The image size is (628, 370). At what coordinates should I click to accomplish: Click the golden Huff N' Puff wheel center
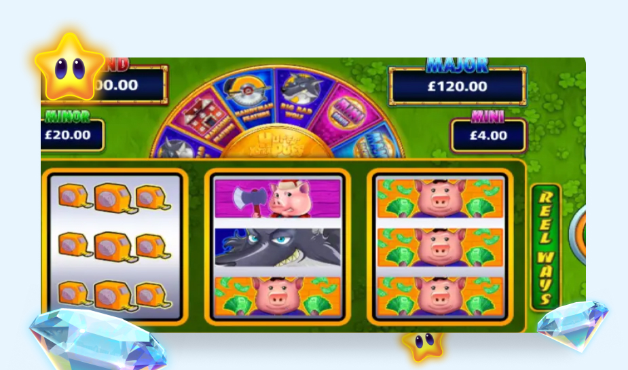tap(277, 143)
